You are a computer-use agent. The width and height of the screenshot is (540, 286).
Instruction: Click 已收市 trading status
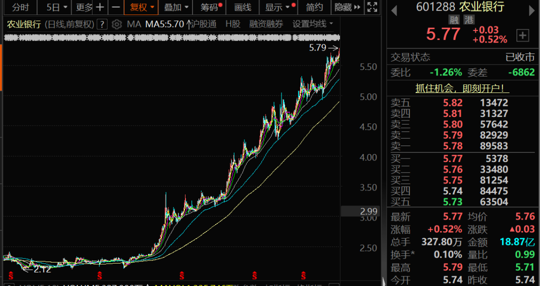pos(520,57)
